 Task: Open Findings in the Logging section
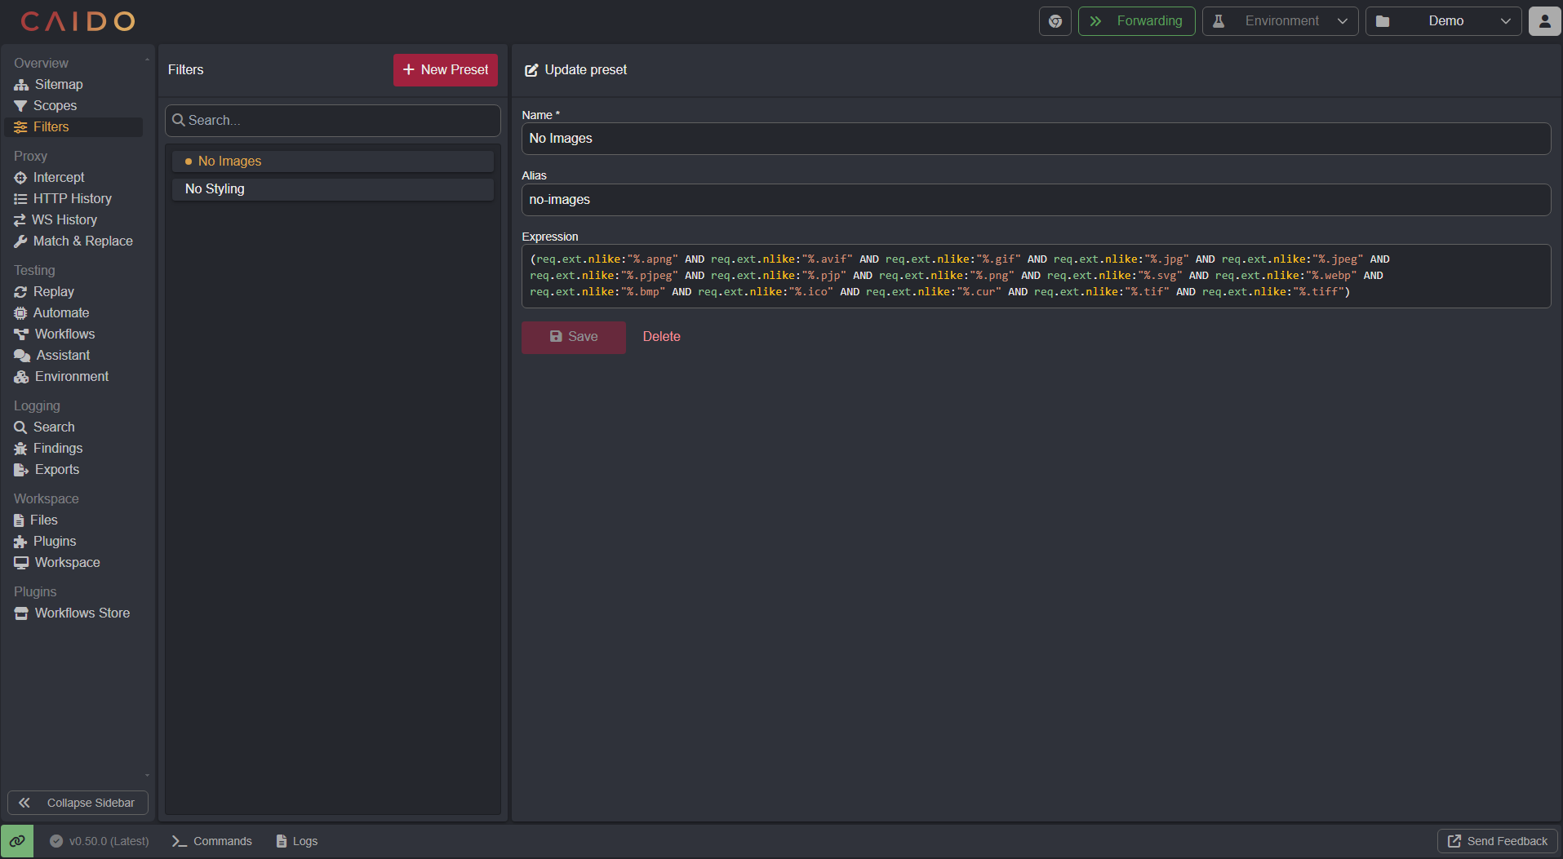[x=57, y=449]
